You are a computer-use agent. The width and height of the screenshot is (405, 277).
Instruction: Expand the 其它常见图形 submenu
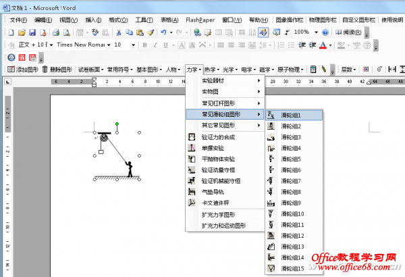[225, 126]
